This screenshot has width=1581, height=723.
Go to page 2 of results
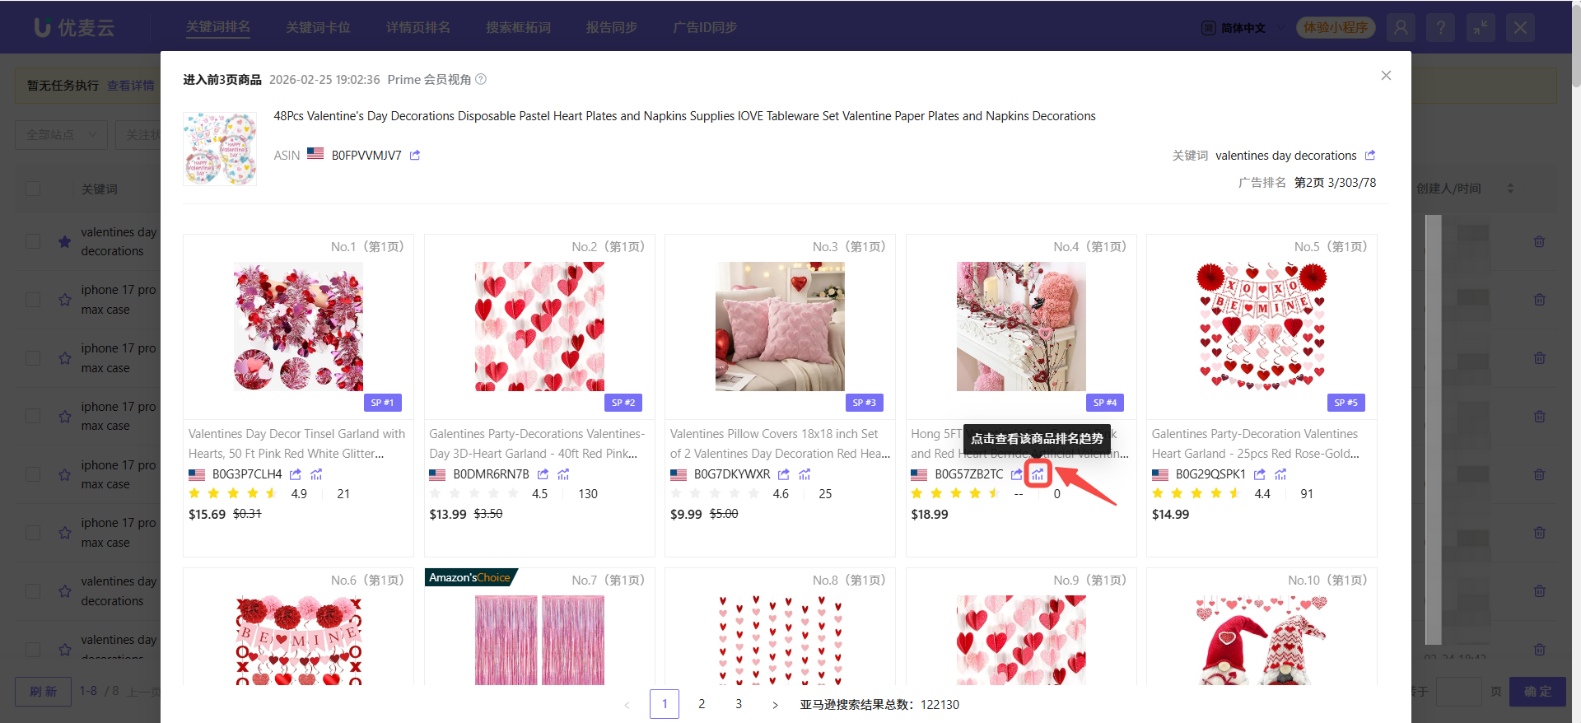(x=702, y=704)
